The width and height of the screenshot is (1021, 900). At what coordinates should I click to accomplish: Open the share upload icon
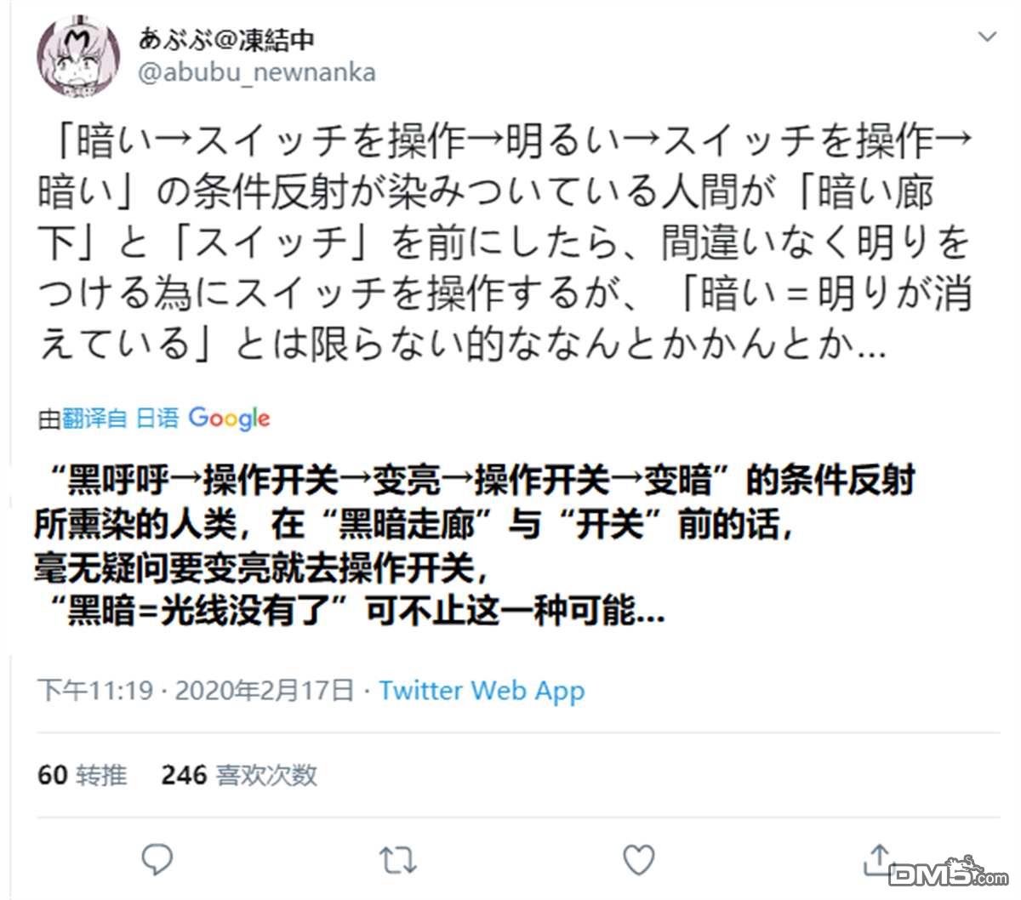click(x=878, y=860)
